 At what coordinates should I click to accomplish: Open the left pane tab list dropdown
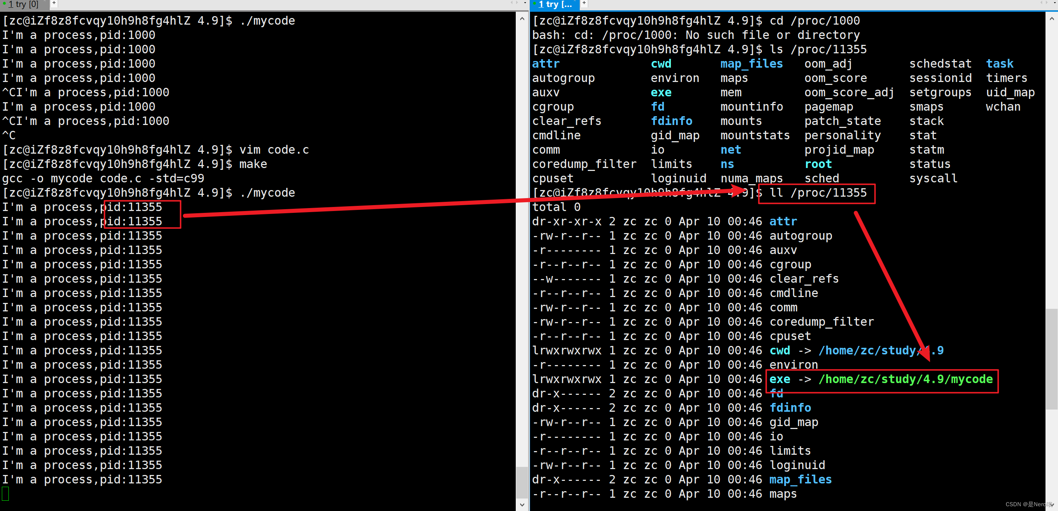525,3
